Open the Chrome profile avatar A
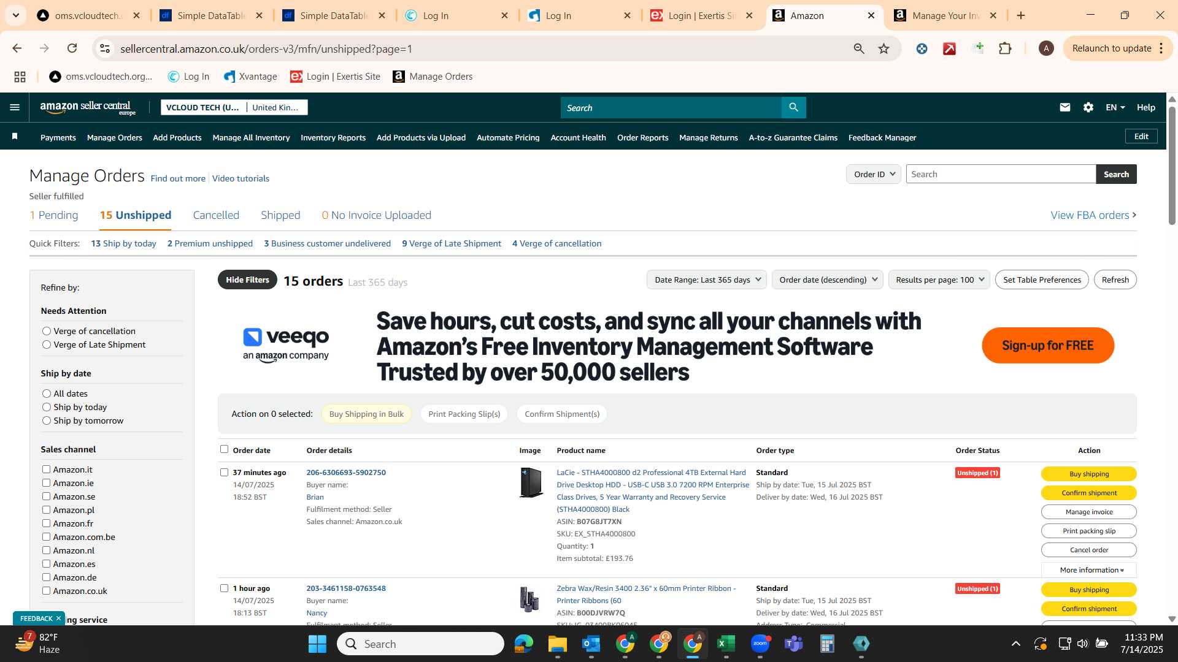The width and height of the screenshot is (1178, 662). (x=1046, y=48)
